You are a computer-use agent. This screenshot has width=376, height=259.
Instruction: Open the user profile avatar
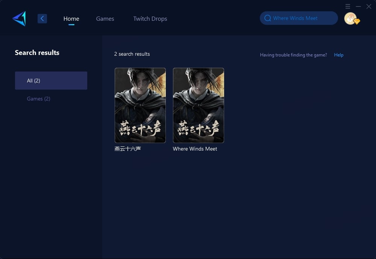(x=351, y=18)
